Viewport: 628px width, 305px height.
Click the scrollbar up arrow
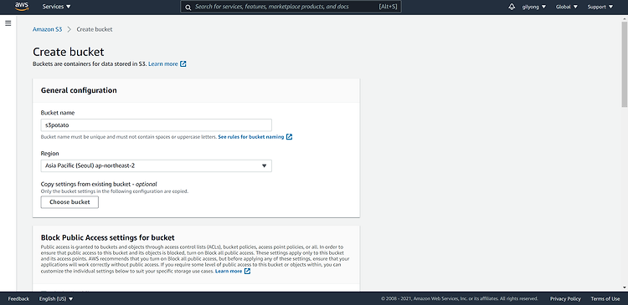624,18
